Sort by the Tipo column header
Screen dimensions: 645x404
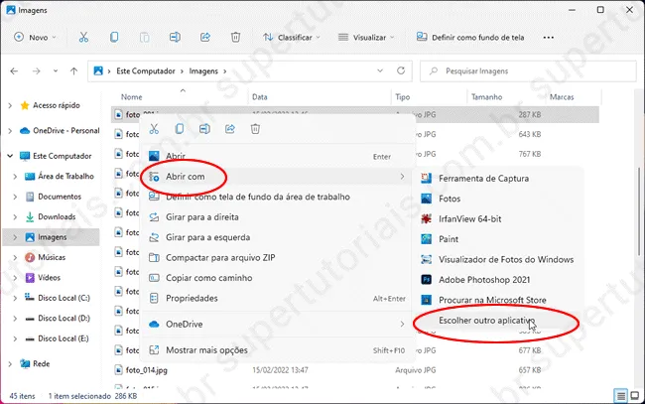coord(402,97)
